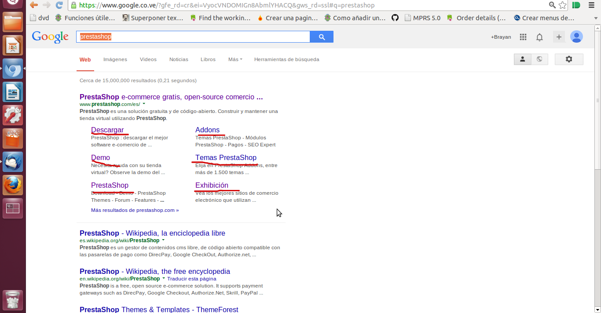Viewport: 601px width, 313px height.
Task: Open Temas PrestaShop sitelink
Action: pyautogui.click(x=226, y=157)
